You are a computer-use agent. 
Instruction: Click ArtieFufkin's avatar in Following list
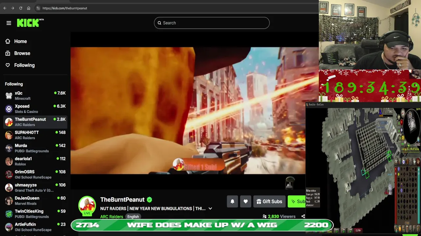[x=9, y=227]
